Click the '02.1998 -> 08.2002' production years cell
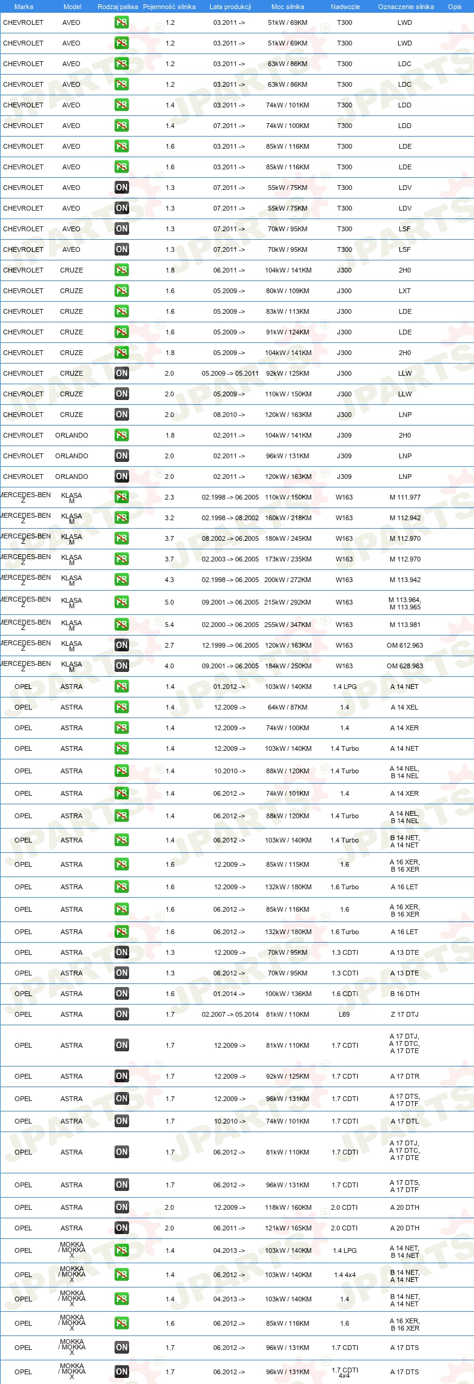Screen dimensions: 474x1384 point(230,518)
